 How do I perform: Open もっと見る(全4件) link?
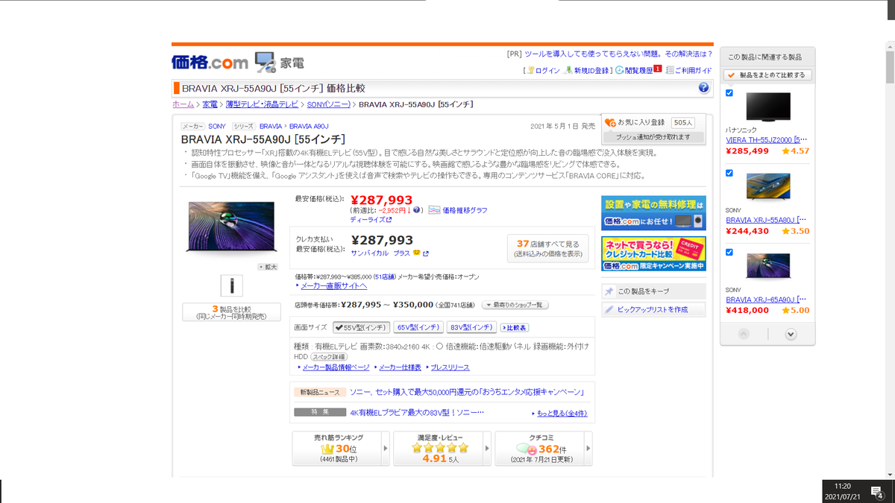coord(561,413)
